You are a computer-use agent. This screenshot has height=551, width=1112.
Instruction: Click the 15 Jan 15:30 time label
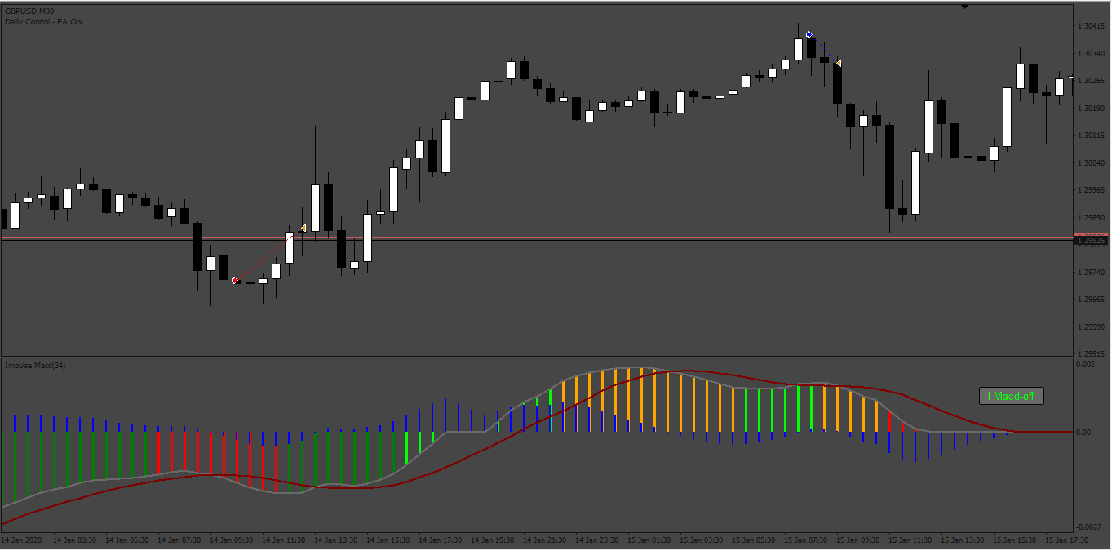tap(1014, 540)
